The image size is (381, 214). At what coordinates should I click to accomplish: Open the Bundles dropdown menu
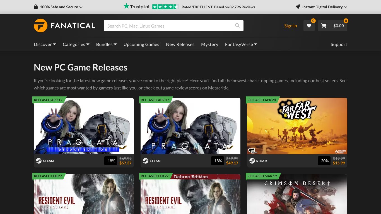[107, 44]
